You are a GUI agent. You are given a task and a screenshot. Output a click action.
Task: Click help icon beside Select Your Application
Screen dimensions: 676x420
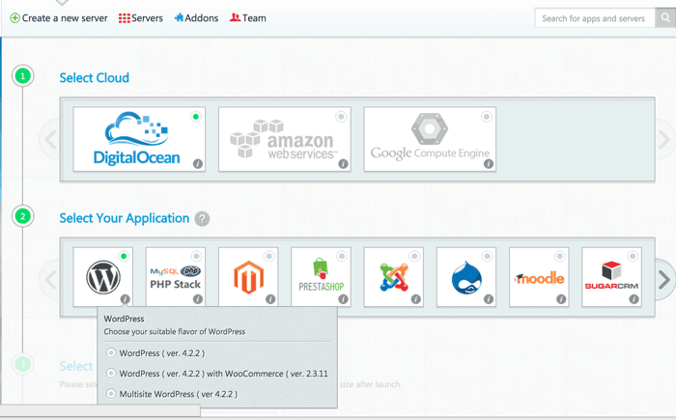[202, 218]
